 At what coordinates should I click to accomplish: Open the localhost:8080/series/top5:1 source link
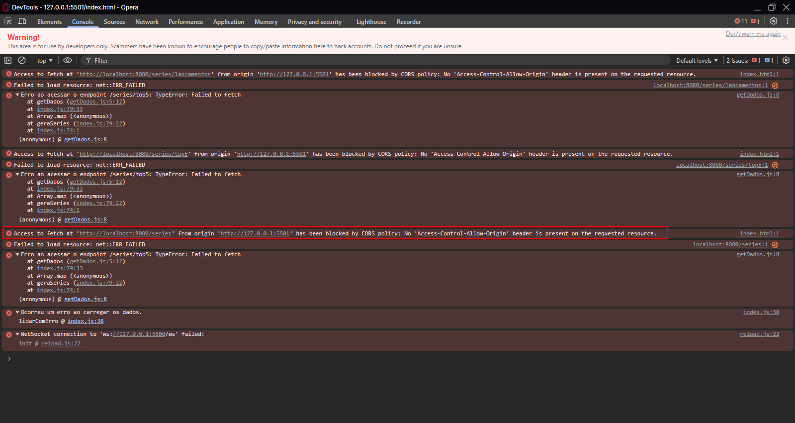click(722, 165)
